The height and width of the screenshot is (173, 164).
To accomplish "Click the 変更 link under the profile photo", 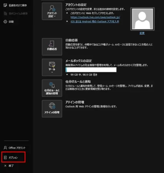I will tap(142, 33).
